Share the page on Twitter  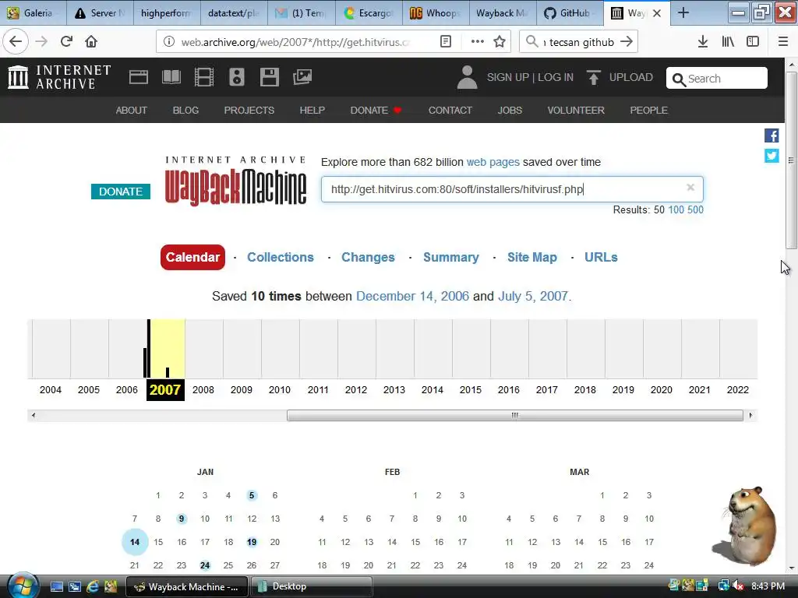pos(772,156)
